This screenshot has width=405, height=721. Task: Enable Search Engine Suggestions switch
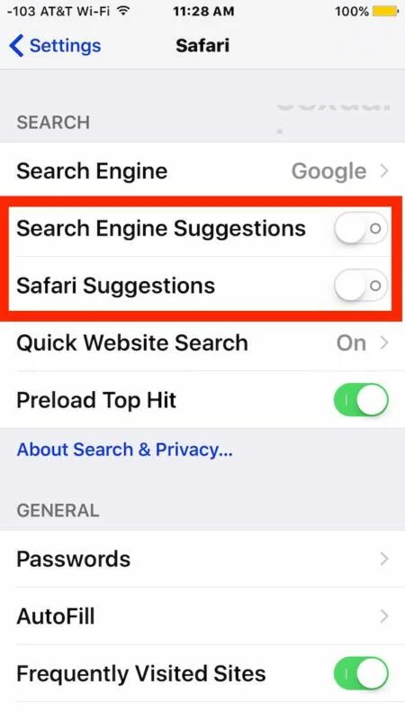tap(361, 229)
